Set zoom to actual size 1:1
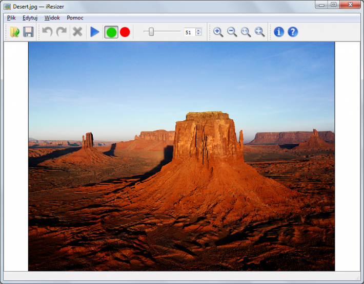The height and width of the screenshot is (284, 364). point(246,32)
